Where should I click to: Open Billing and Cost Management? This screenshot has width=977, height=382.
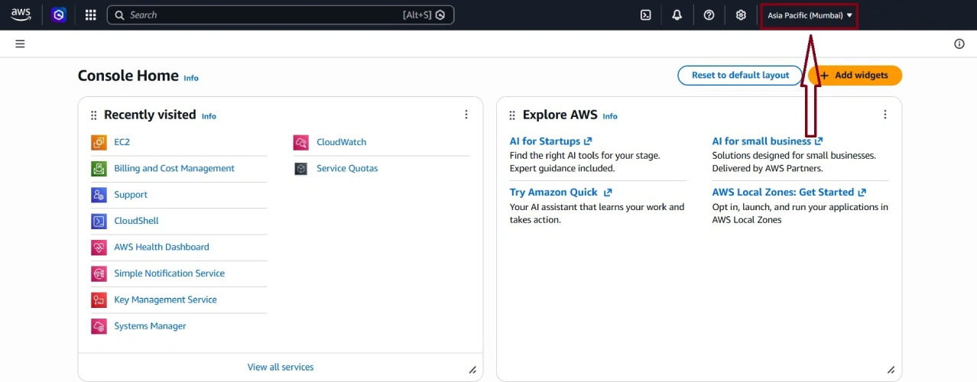point(174,168)
